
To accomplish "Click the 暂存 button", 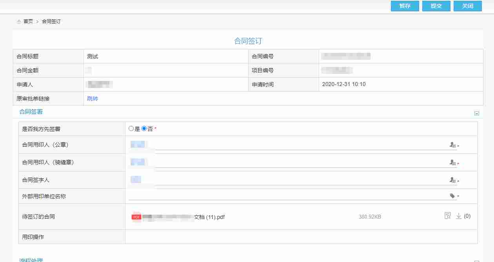I will coord(405,6).
